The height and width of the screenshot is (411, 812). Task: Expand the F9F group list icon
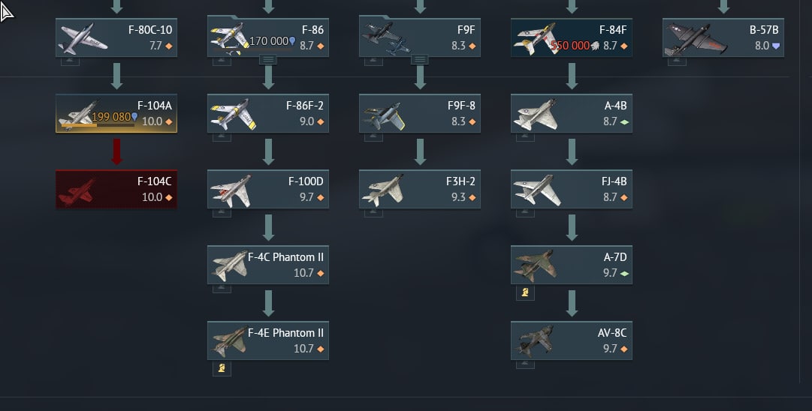click(419, 60)
